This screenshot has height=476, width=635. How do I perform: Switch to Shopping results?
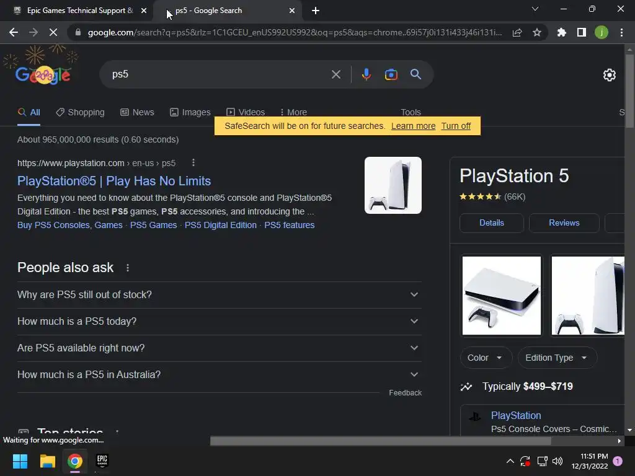[80, 112]
